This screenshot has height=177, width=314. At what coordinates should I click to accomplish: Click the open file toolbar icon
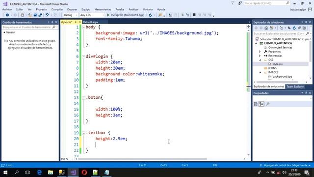coord(30,15)
